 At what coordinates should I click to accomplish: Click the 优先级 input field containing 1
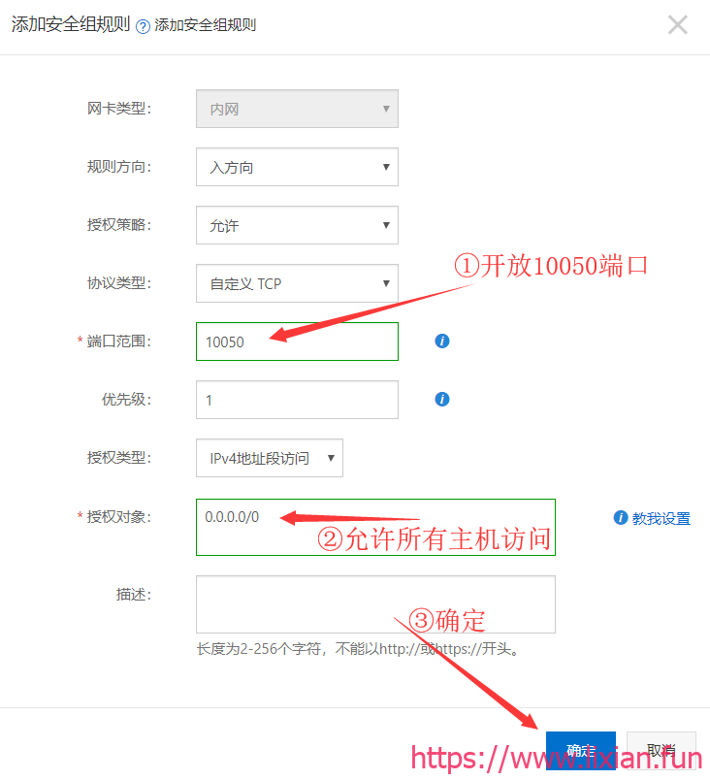(x=298, y=400)
